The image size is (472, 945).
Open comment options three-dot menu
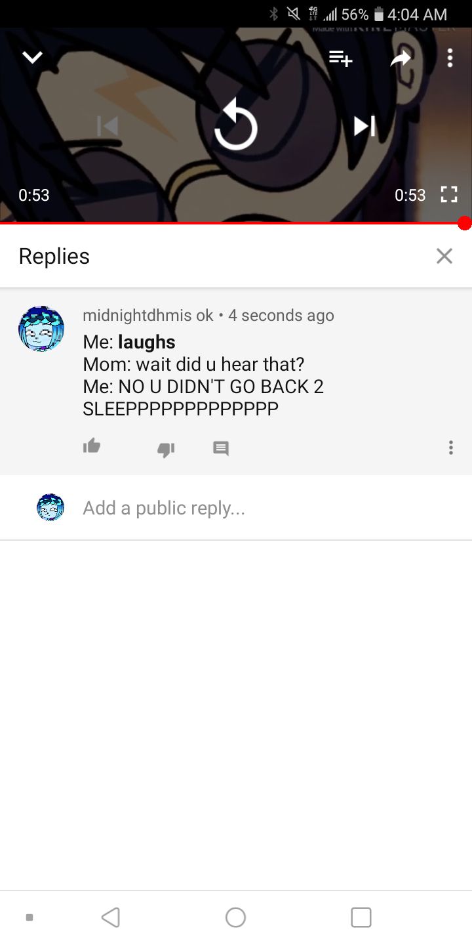(450, 448)
